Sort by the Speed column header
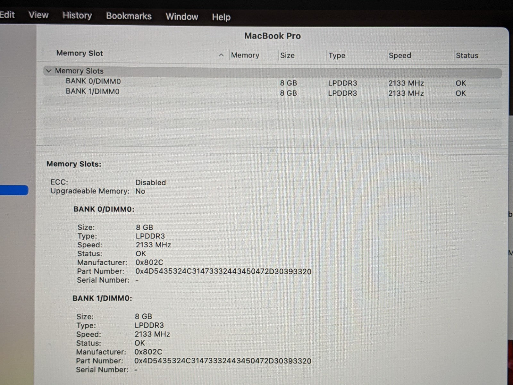 click(x=399, y=56)
